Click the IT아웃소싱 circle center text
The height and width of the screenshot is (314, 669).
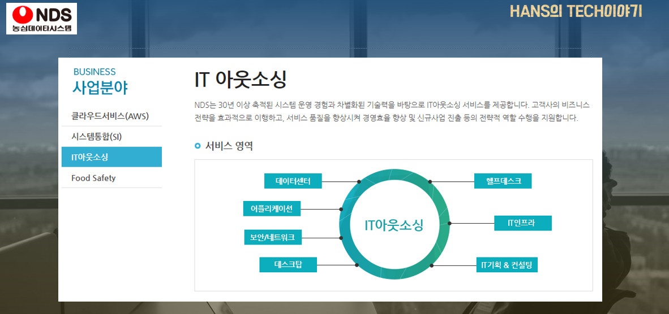click(394, 225)
